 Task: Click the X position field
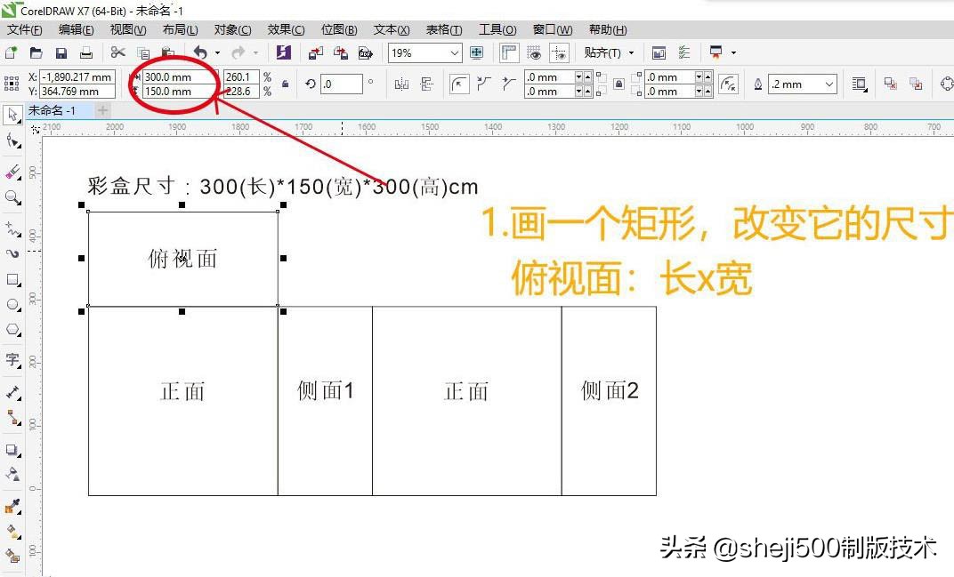point(77,77)
